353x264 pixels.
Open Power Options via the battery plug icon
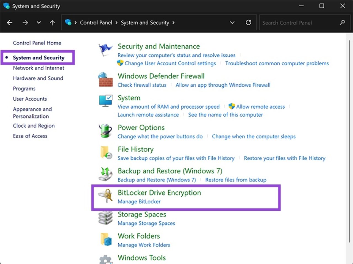(x=105, y=131)
